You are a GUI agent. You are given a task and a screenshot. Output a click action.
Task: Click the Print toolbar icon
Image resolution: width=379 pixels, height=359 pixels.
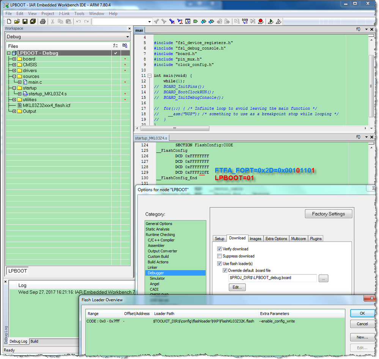coord(43,22)
